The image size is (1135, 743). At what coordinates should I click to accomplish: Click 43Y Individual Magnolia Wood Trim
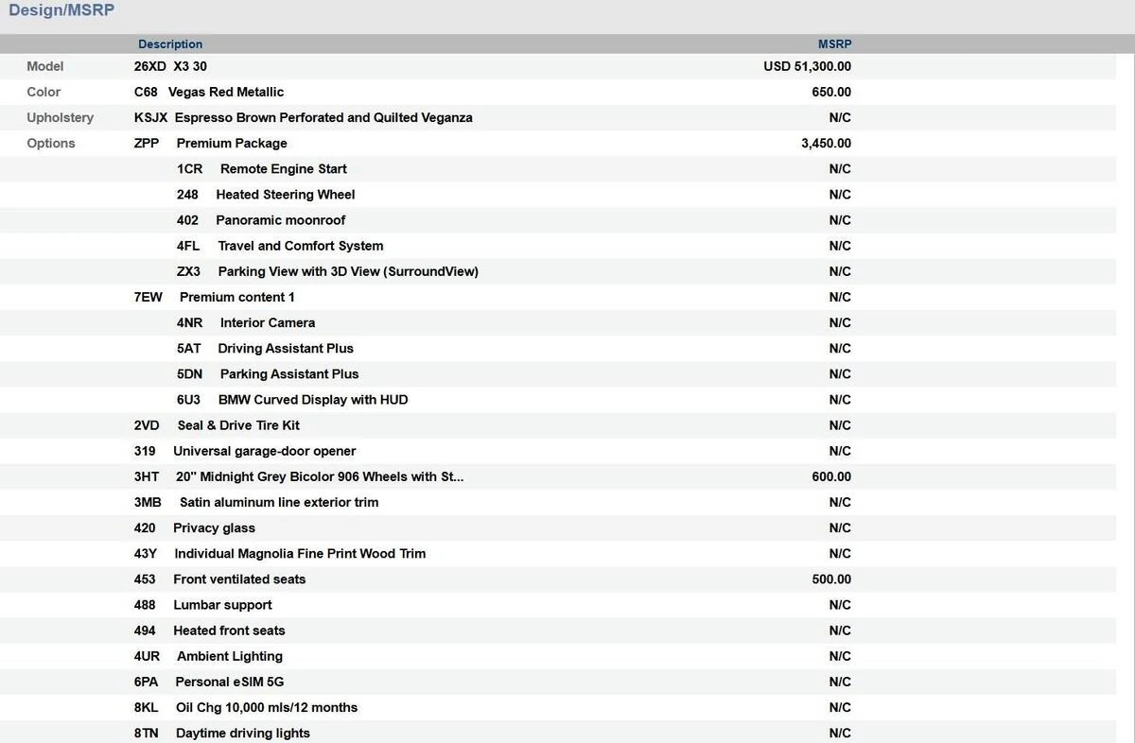280,554
